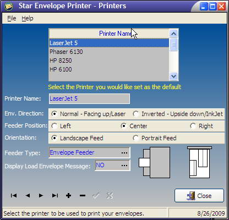The image size is (229, 220).
Task: Open the Help menu
Action: pos(28,18)
